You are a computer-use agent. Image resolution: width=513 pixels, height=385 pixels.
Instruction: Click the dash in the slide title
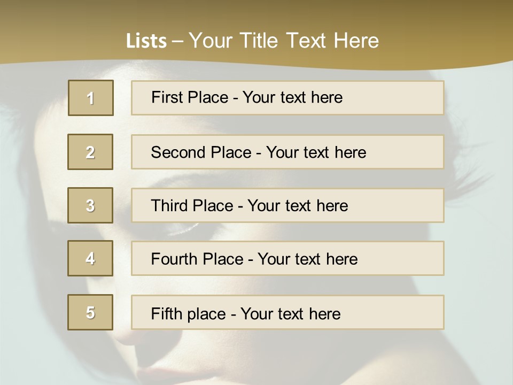177,41
